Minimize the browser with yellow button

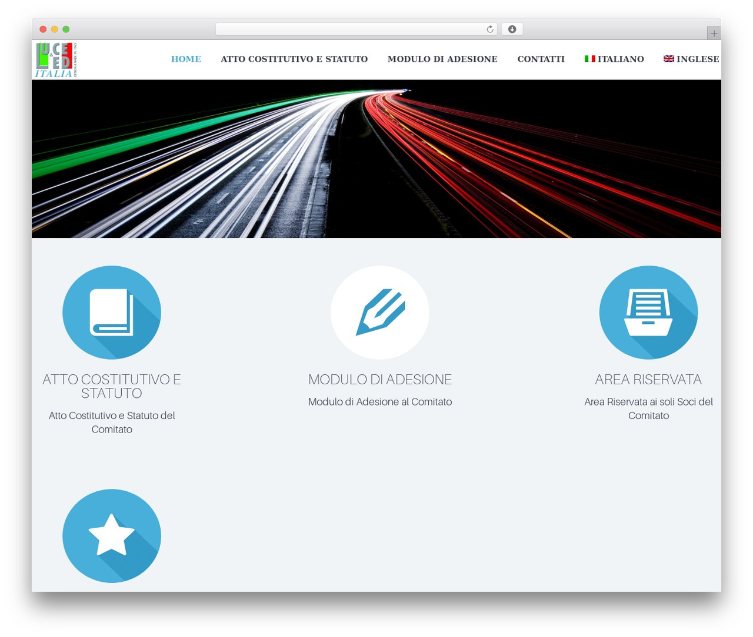(x=54, y=29)
